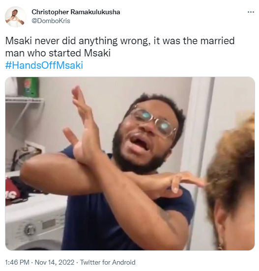Click the green detergent bottle on the shelf
This screenshot has width=259, height=271.
pyautogui.click(x=31, y=87)
